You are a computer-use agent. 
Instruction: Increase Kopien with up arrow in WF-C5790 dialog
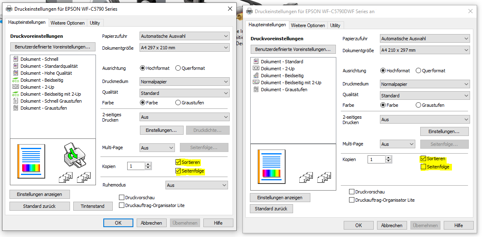pyautogui.click(x=148, y=164)
